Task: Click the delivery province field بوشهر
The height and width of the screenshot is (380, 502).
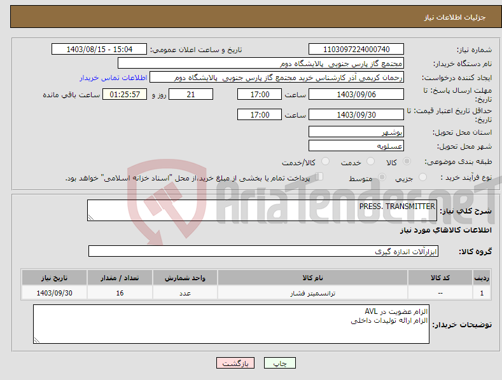Action: (x=356, y=132)
